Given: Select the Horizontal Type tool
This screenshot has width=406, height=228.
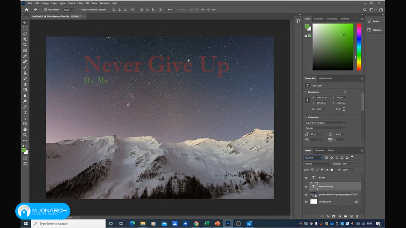Looking at the screenshot, I should click(25, 112).
